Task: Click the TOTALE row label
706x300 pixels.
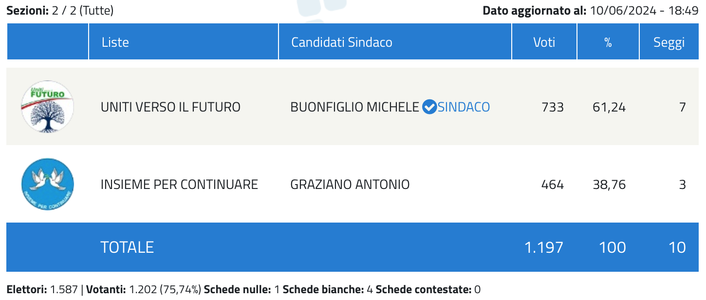Action: [x=127, y=247]
